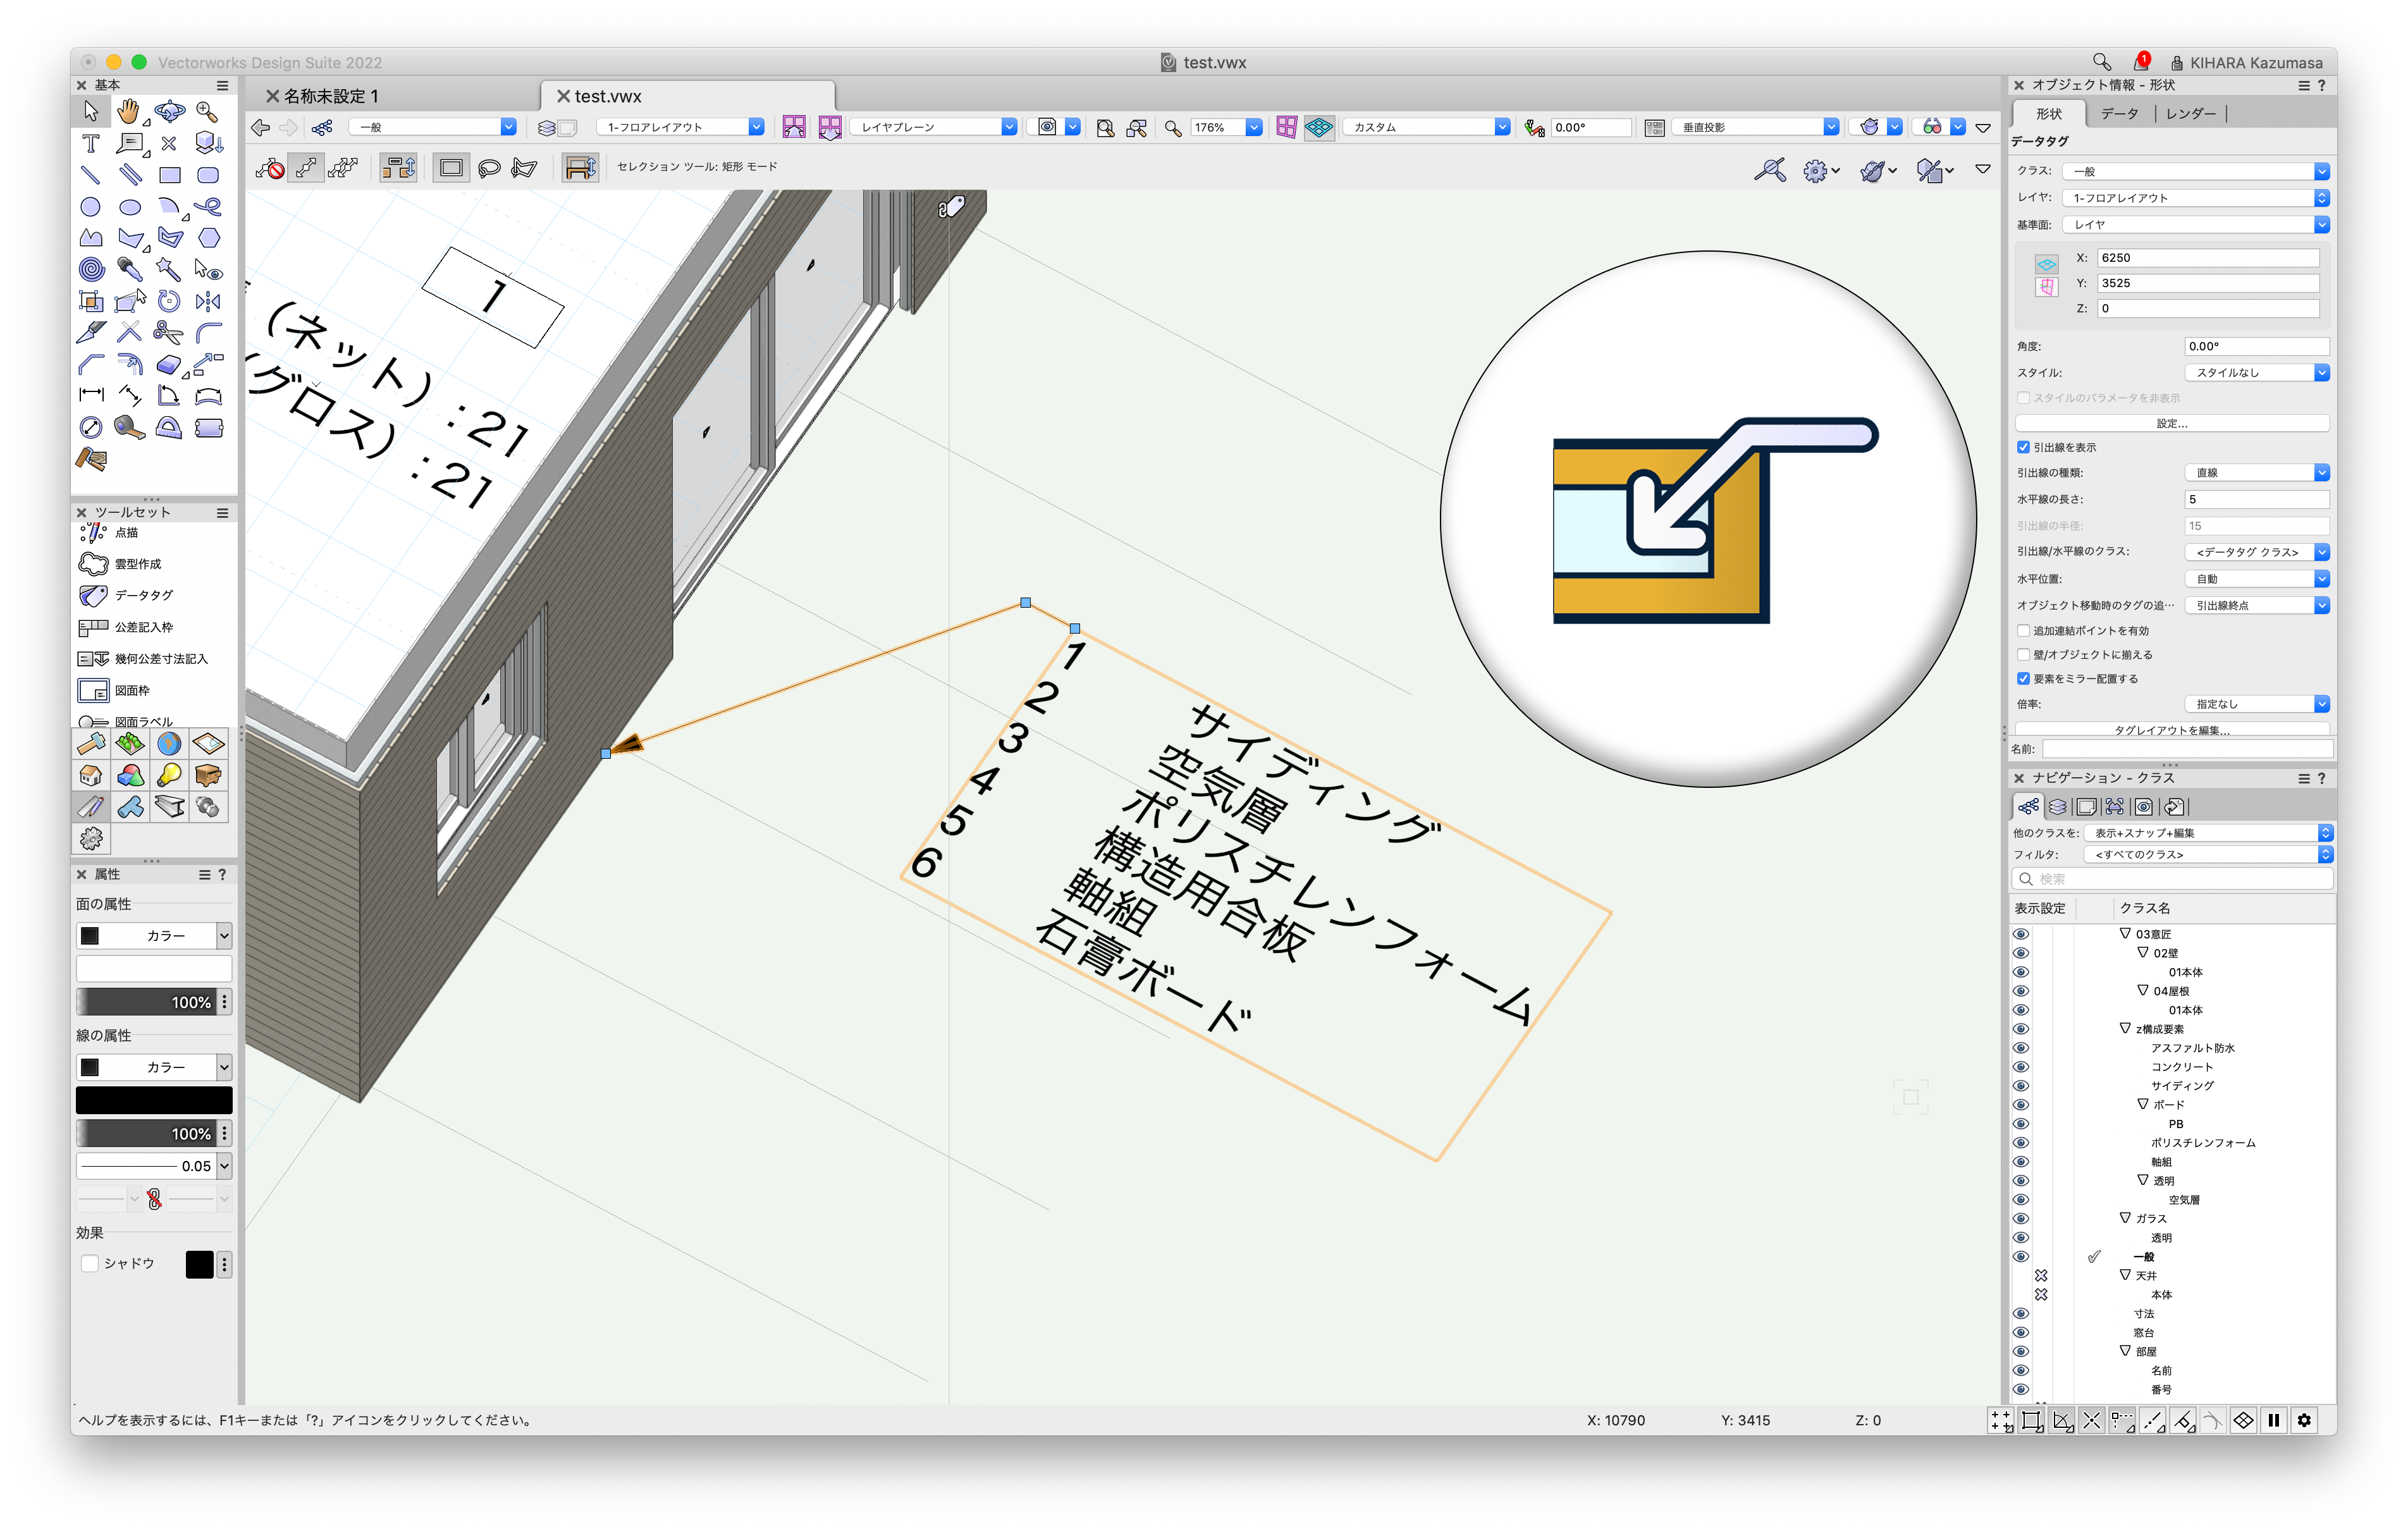
Task: Toggle 引出線を表示 checkbox
Action: pos(2023,447)
